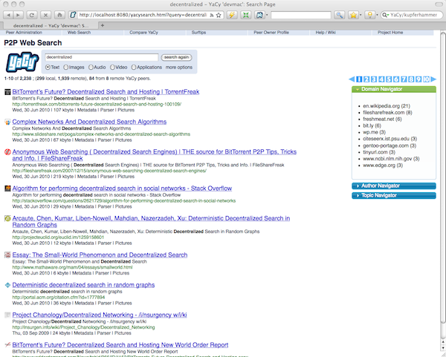Go to results page 5
The image size is (446, 357).
[389, 79]
